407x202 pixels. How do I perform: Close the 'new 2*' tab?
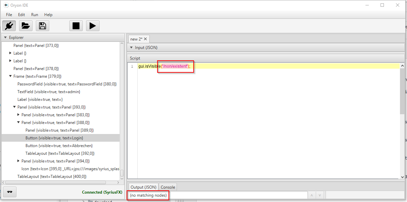coord(146,39)
